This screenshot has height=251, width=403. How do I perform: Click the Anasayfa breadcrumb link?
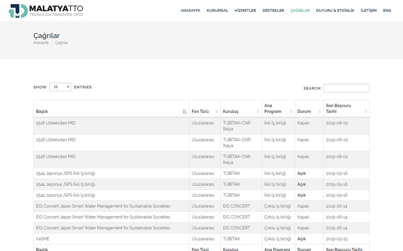[x=41, y=43]
